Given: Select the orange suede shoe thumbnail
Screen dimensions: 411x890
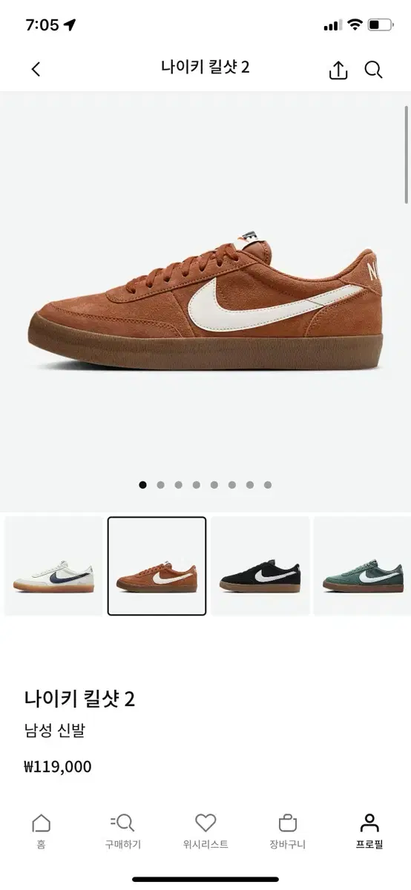Looking at the screenshot, I should (x=157, y=566).
